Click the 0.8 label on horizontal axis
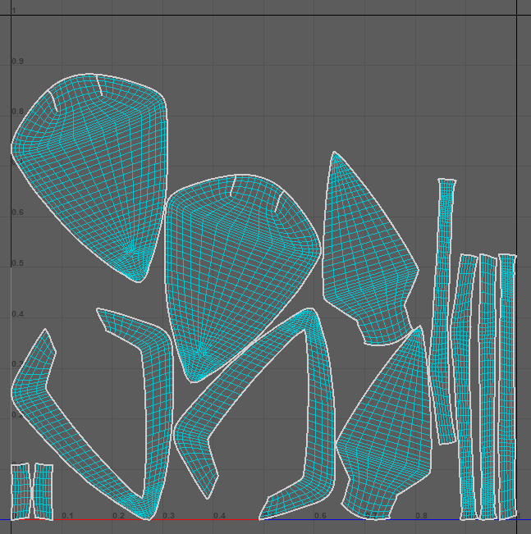The image size is (531, 534). click(x=420, y=516)
